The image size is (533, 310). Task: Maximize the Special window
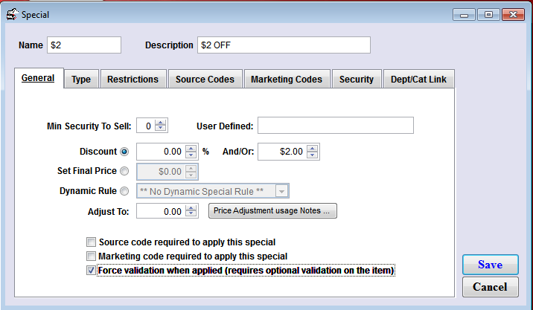[488, 15]
